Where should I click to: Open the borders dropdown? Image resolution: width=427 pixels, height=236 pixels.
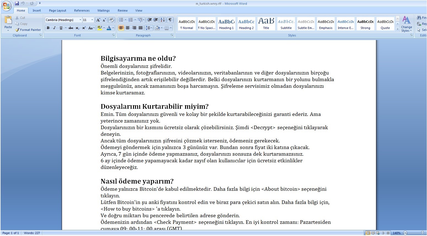171,28
